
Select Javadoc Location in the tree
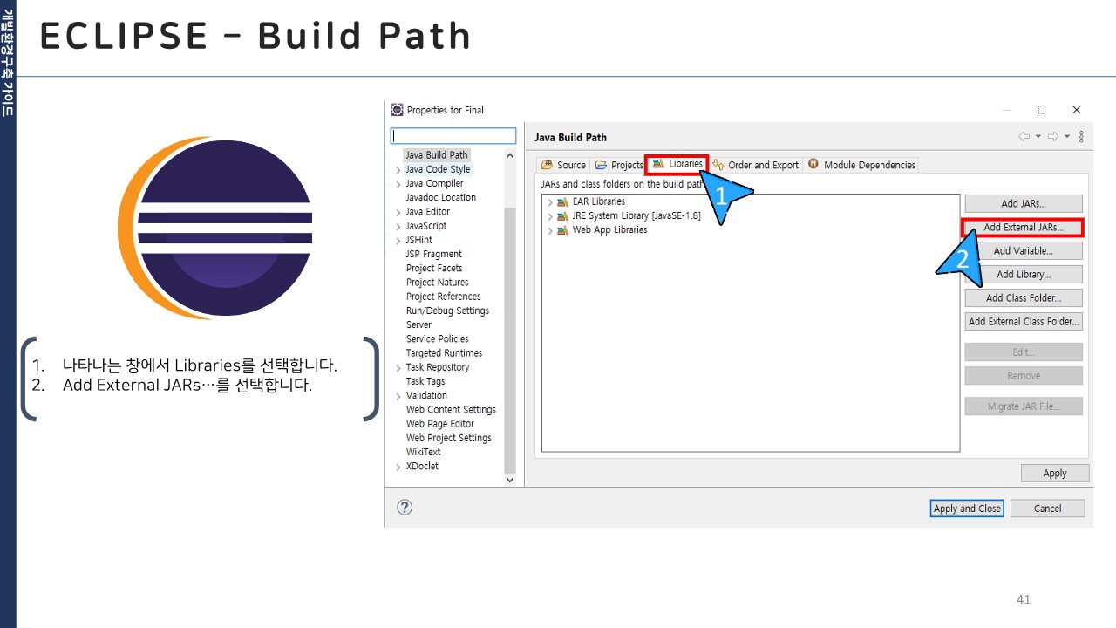coord(441,197)
